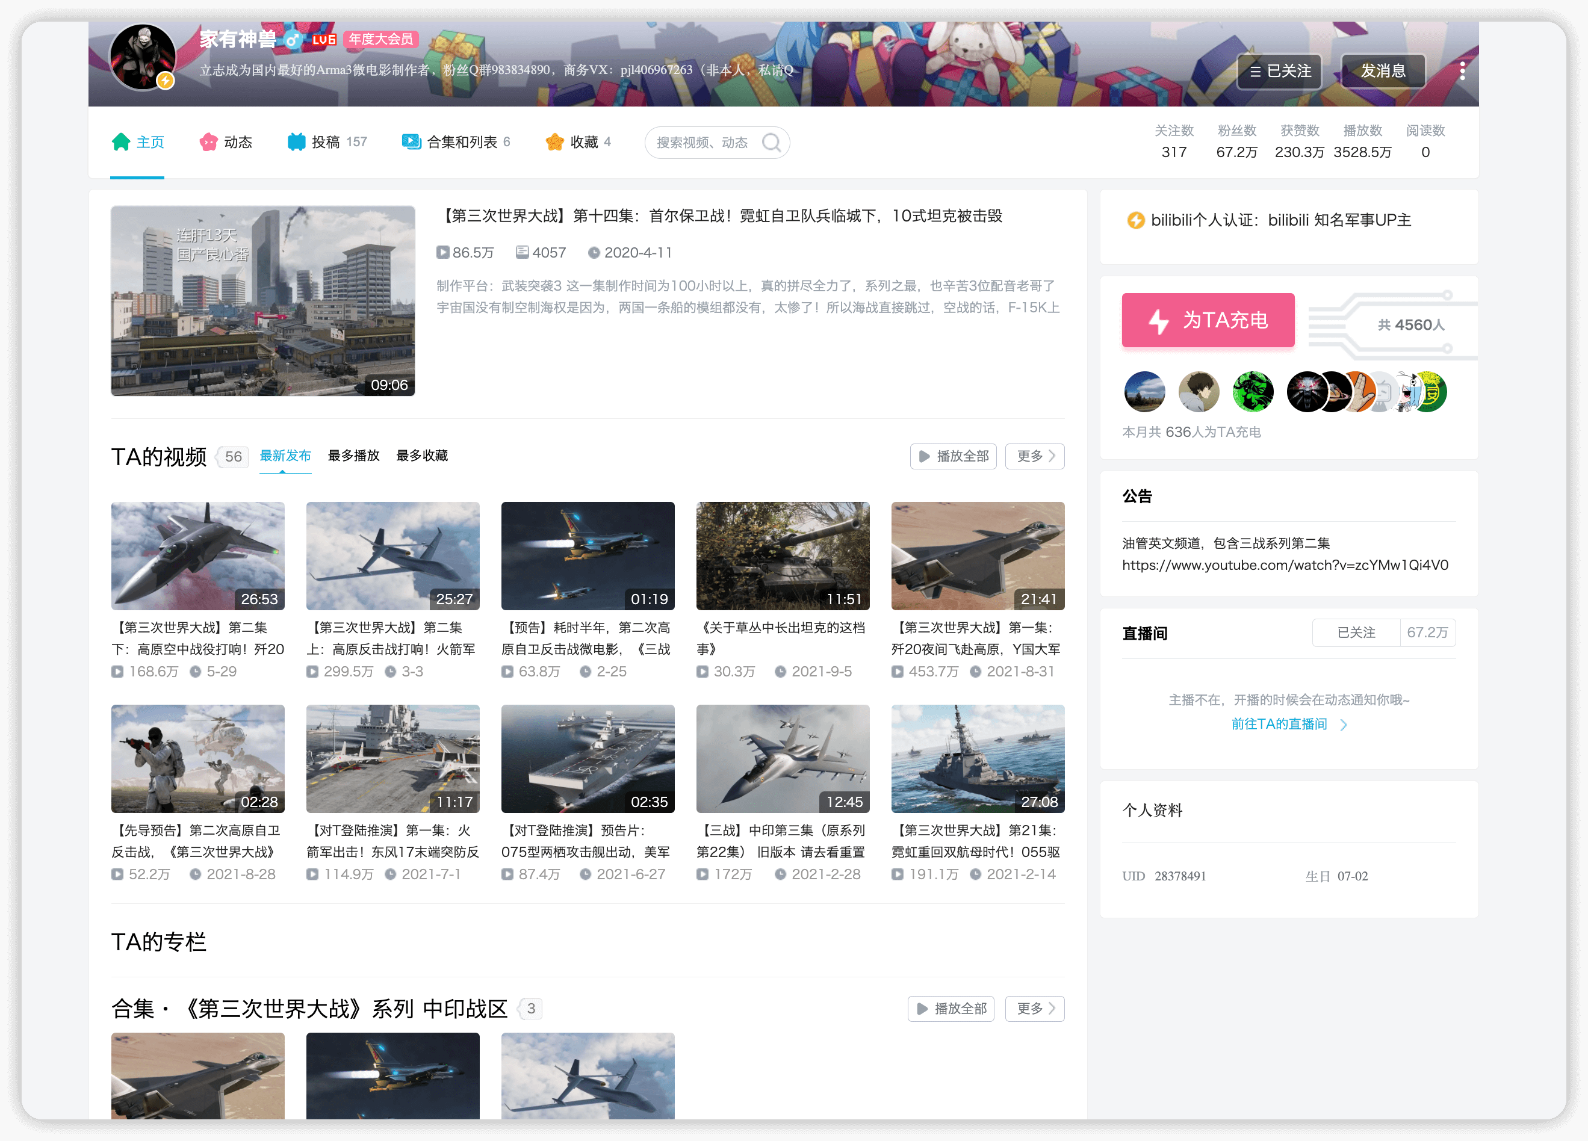The height and width of the screenshot is (1141, 1588).
Task: Click the 播放数 3528.5万 stat
Action: coord(1362,141)
